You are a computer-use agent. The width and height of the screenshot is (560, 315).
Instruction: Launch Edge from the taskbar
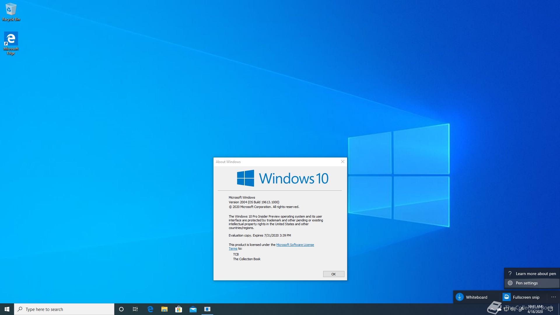150,309
